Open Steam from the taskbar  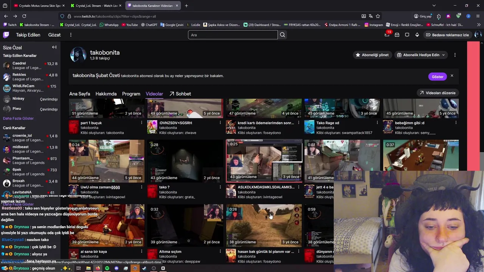point(144,268)
